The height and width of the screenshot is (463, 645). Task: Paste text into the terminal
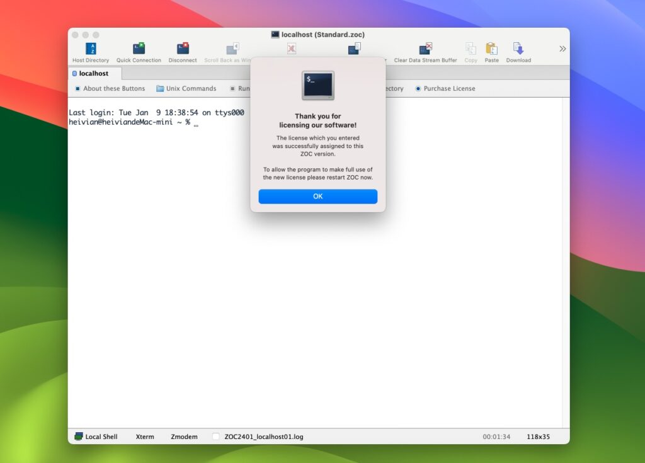[x=491, y=50]
